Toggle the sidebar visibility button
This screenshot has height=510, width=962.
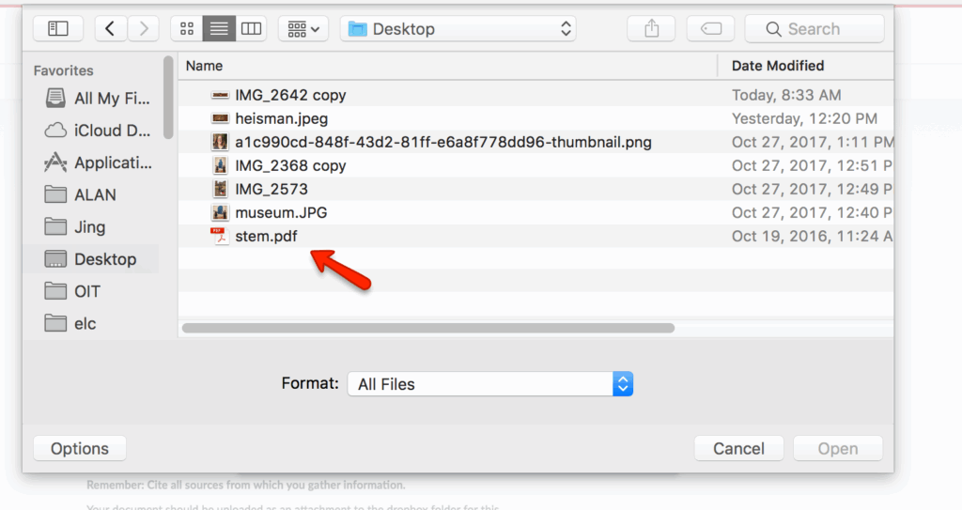click(x=57, y=29)
